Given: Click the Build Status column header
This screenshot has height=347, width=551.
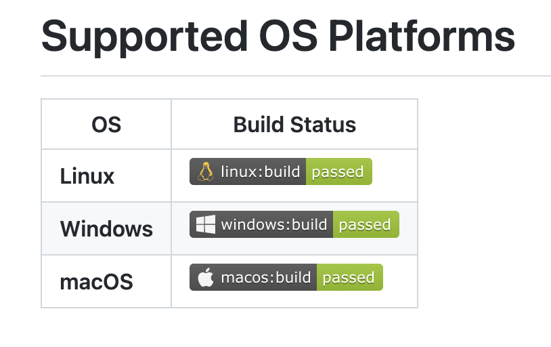Looking at the screenshot, I should 294,125.
